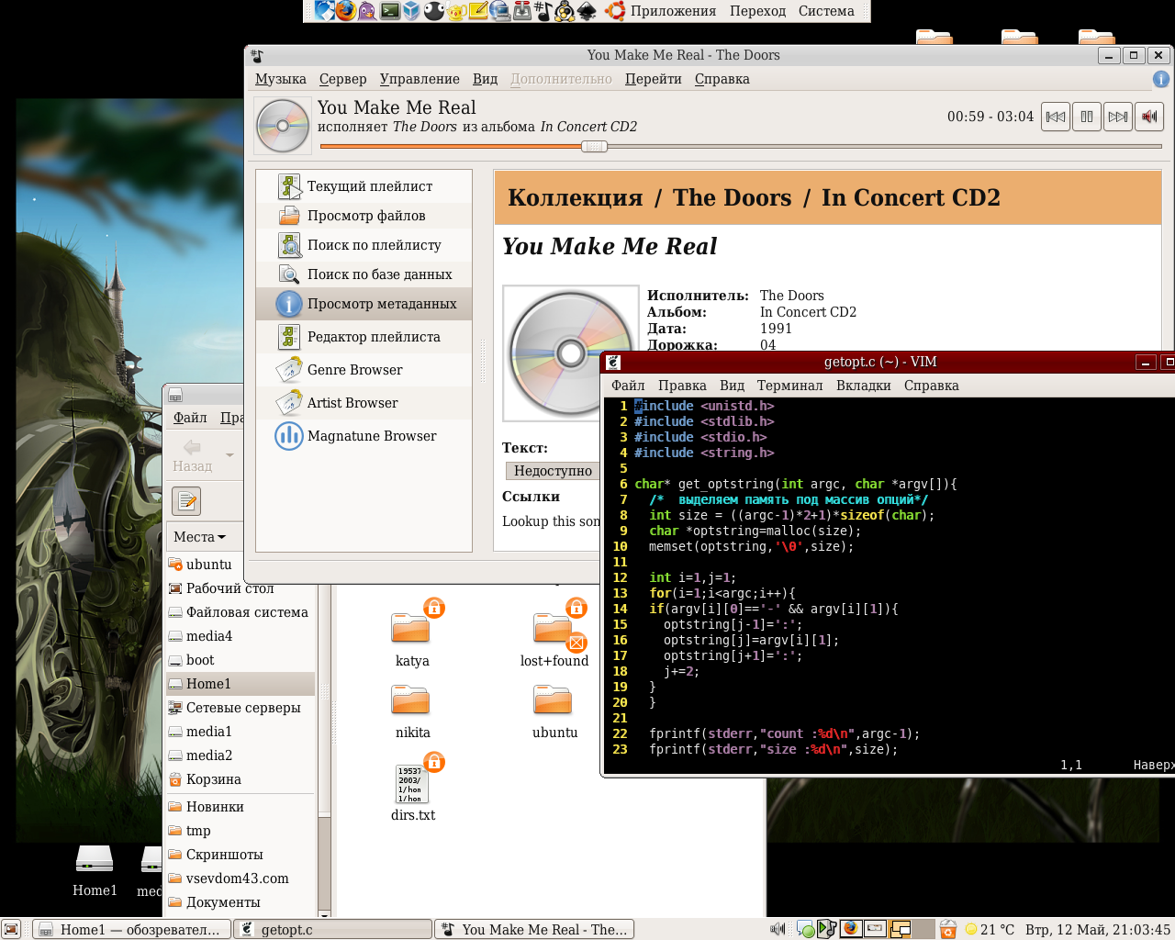Open the terminal launcher in top panel
Screen dimensions: 1175x940
[390, 11]
